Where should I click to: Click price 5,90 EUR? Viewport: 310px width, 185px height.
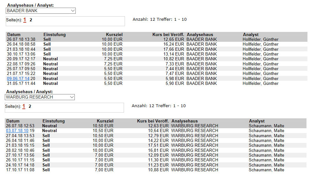click(175, 84)
